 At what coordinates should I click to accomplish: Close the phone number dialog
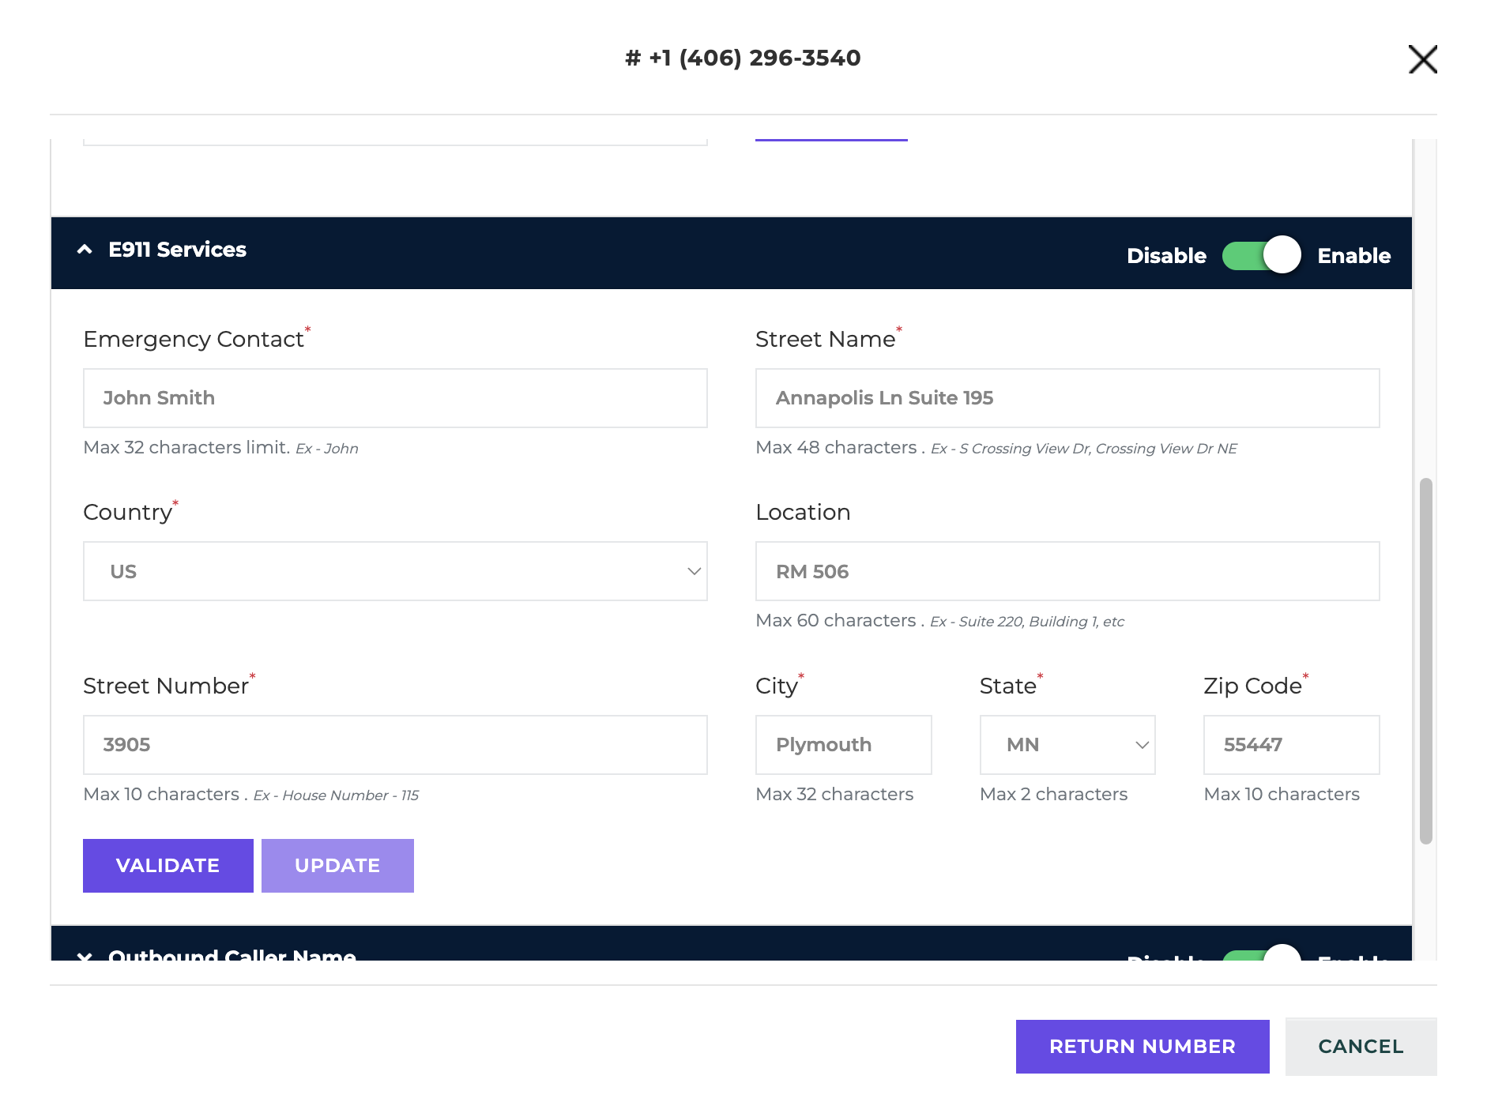click(1422, 59)
